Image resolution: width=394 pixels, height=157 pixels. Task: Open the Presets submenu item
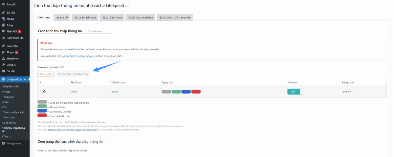6,92
